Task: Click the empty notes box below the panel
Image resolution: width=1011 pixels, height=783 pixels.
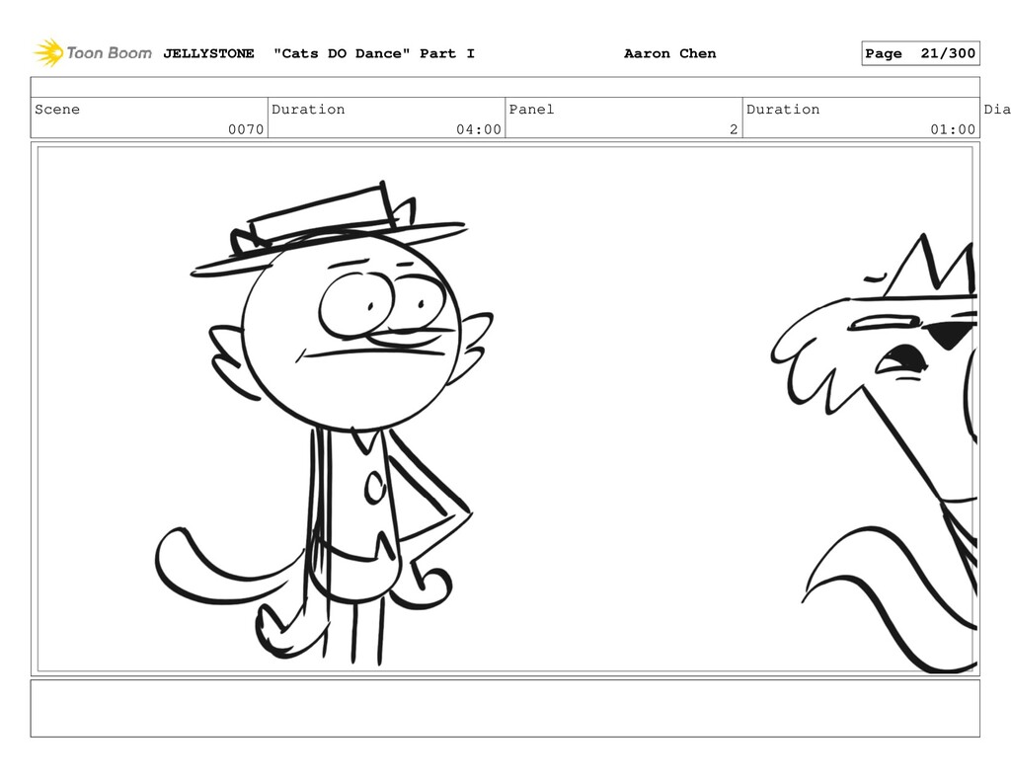Action: (x=505, y=708)
